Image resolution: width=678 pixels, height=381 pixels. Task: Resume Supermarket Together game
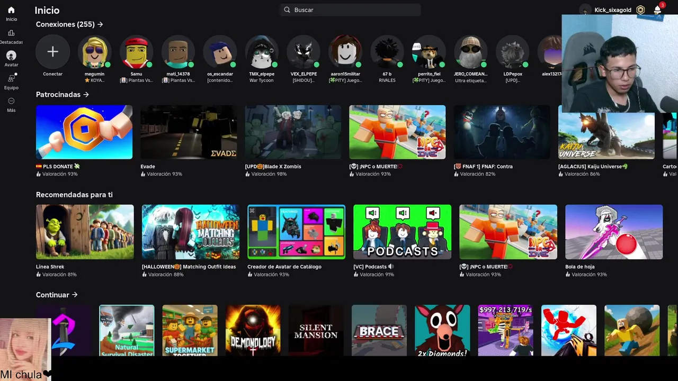click(190, 330)
